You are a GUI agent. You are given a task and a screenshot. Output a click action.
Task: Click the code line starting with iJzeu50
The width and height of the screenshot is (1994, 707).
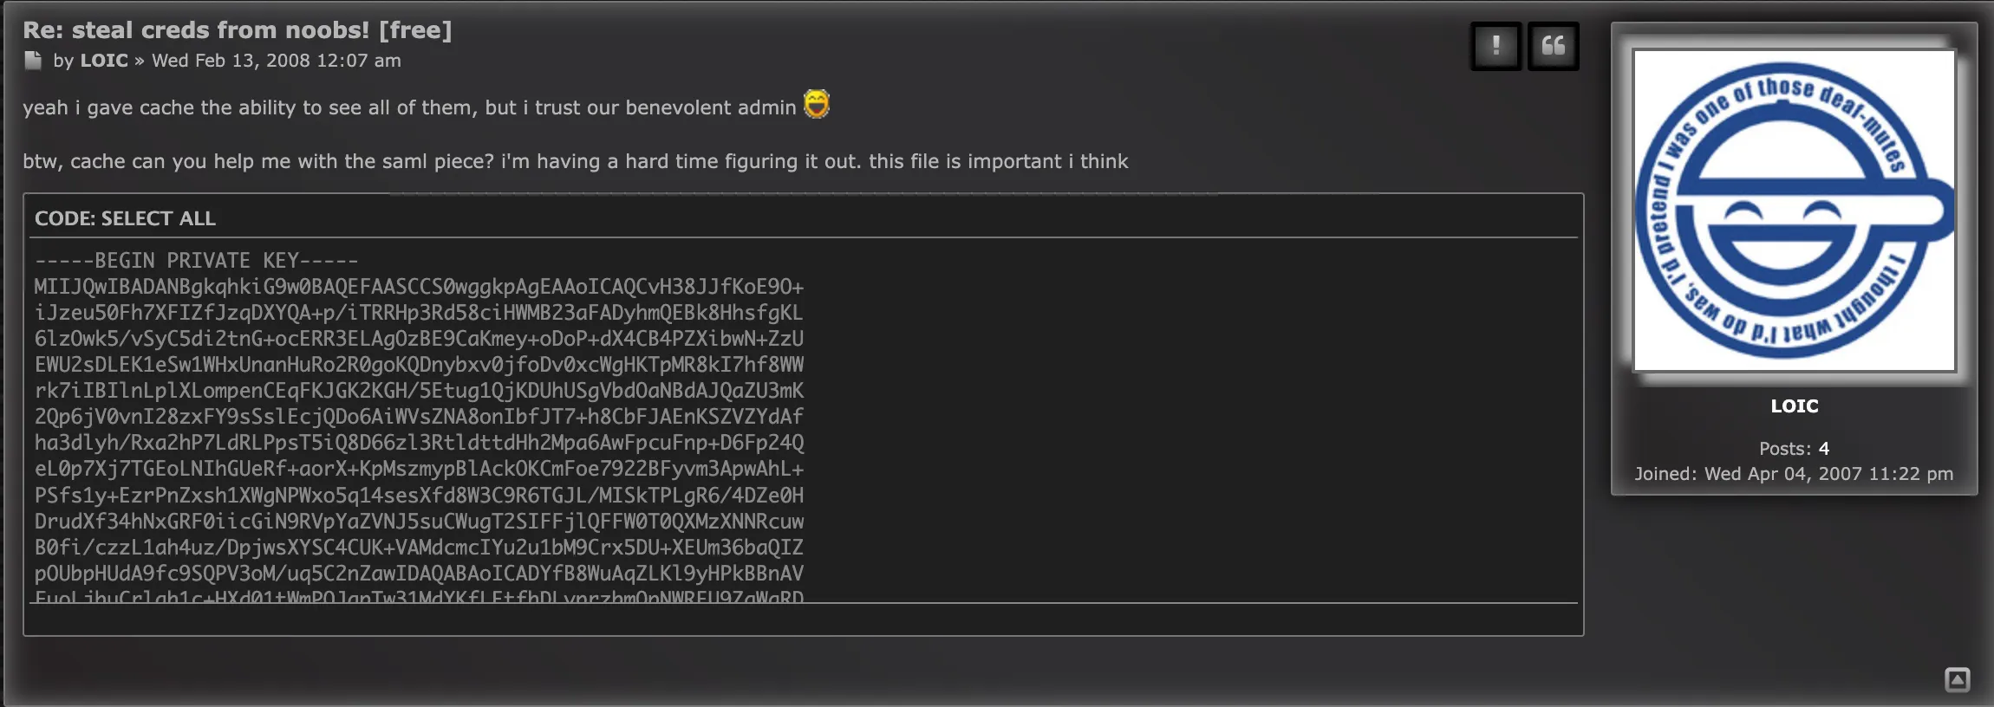(x=419, y=313)
